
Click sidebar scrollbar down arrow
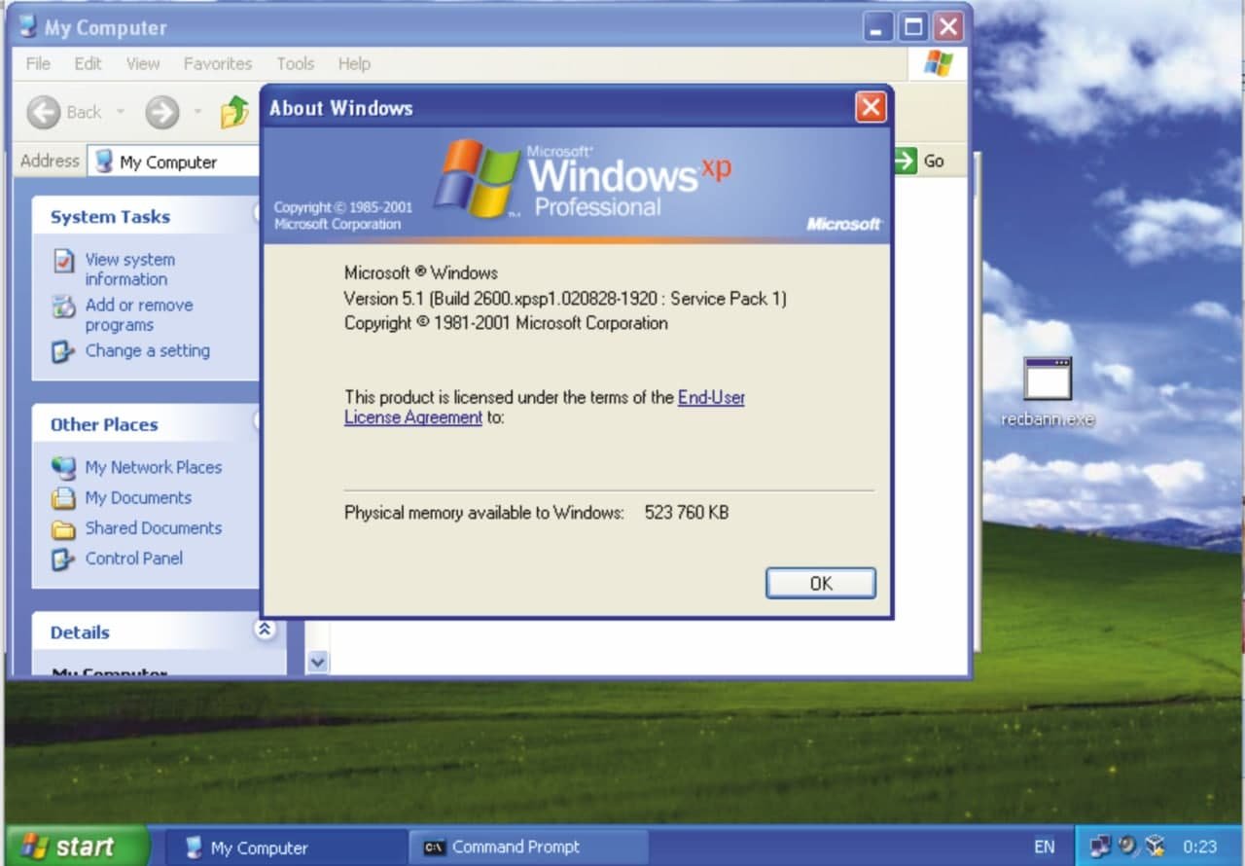(318, 662)
